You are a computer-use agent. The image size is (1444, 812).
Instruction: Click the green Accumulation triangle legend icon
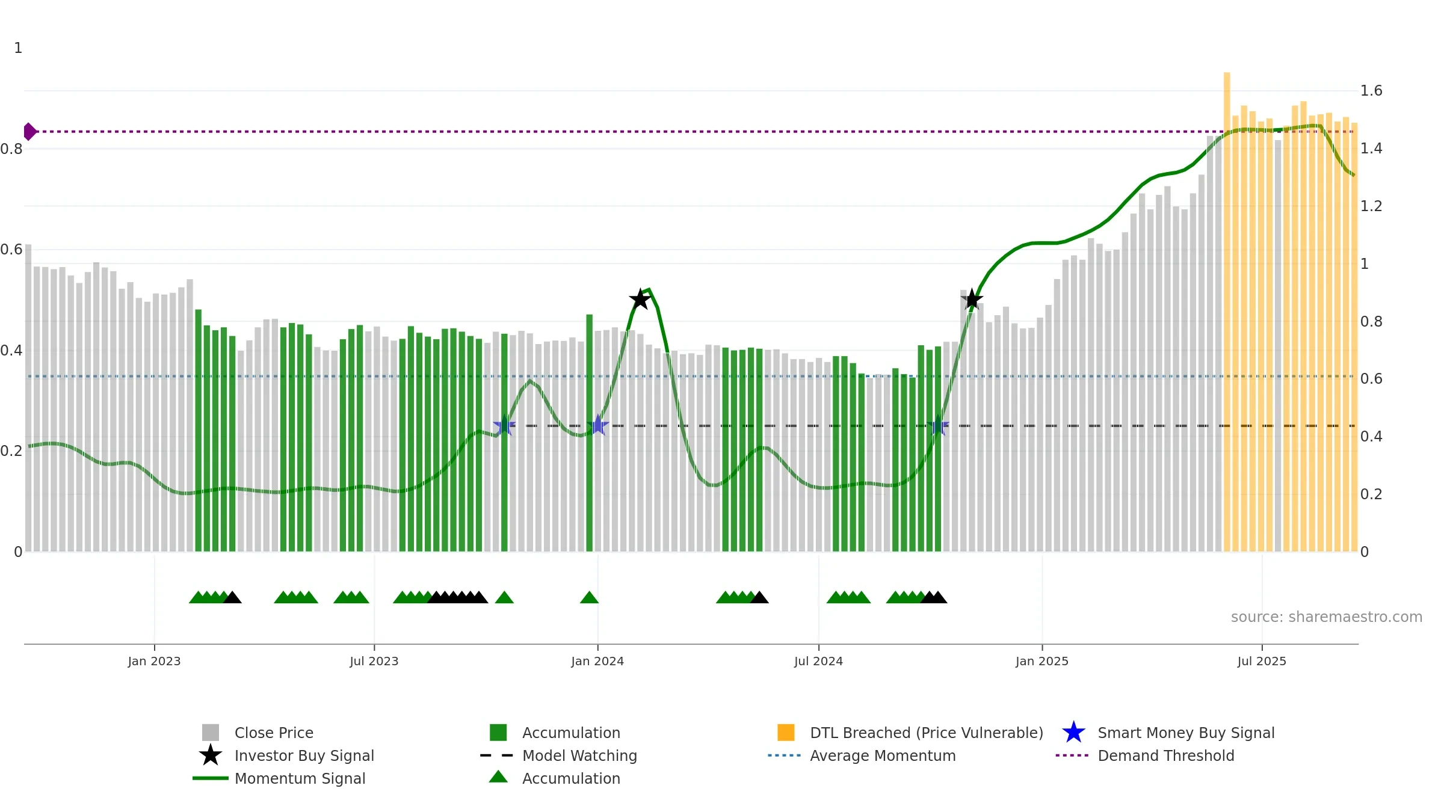[498, 777]
